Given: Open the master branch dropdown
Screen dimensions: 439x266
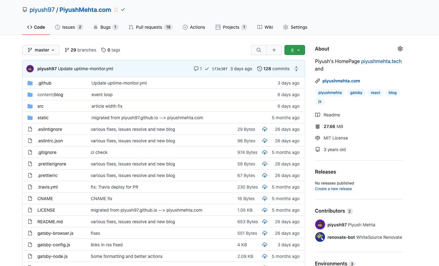Looking at the screenshot, I should tap(41, 50).
